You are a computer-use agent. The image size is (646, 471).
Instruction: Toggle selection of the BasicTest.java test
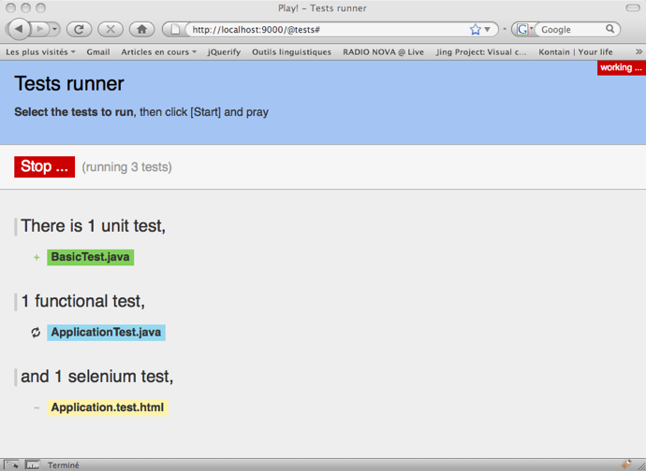[x=90, y=257]
